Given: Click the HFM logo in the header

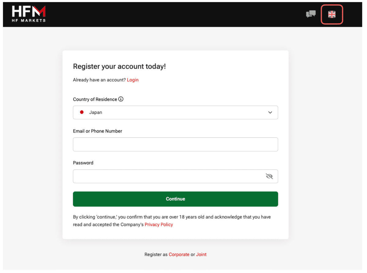Looking at the screenshot, I should coord(29,14).
